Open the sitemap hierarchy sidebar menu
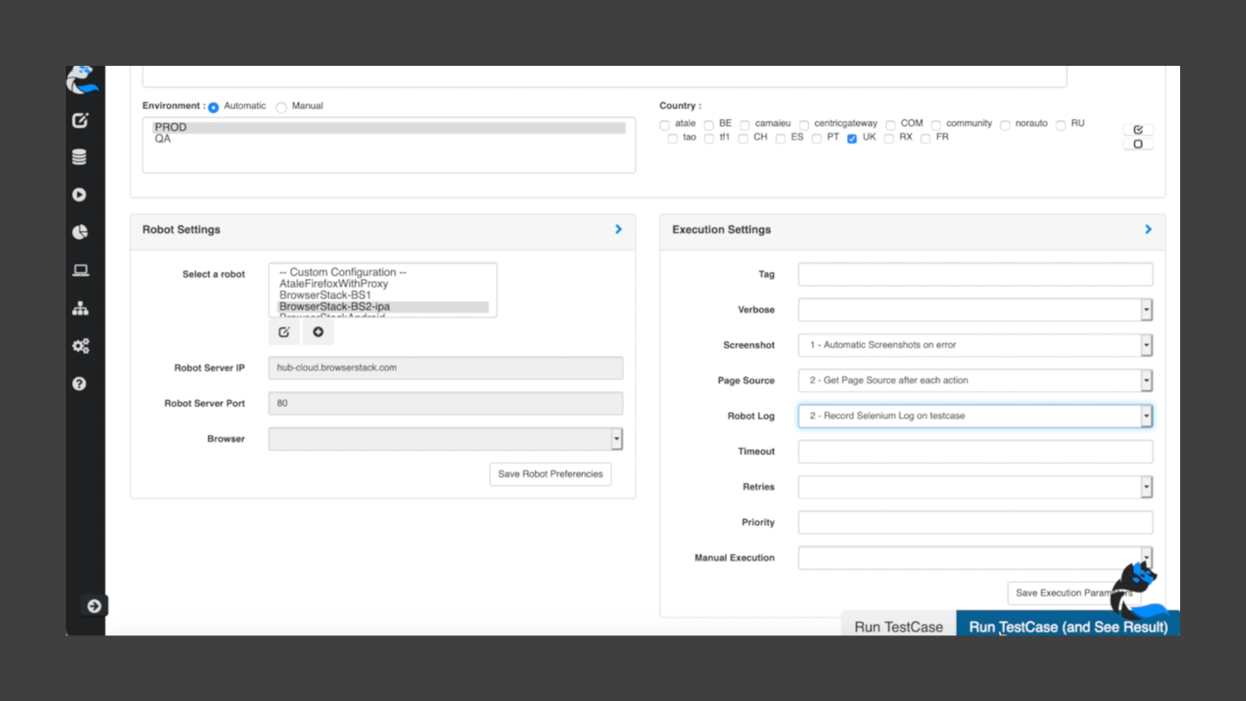The height and width of the screenshot is (701, 1246). coord(80,308)
